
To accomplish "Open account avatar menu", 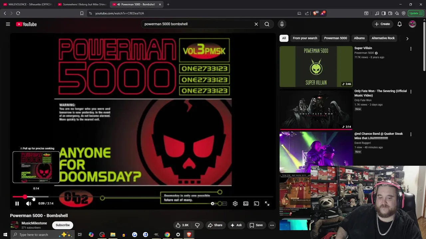I will 412,24.
